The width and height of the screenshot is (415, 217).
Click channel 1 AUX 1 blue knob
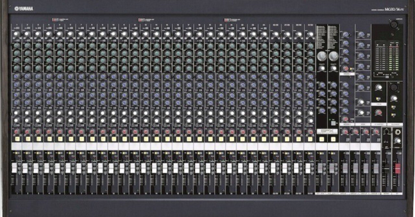[x=17, y=76]
